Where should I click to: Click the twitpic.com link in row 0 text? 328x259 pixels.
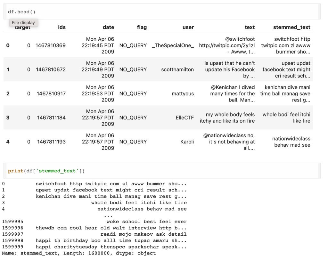coord(227,45)
